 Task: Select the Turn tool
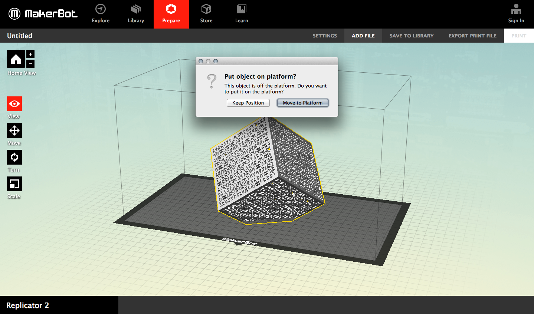point(14,157)
